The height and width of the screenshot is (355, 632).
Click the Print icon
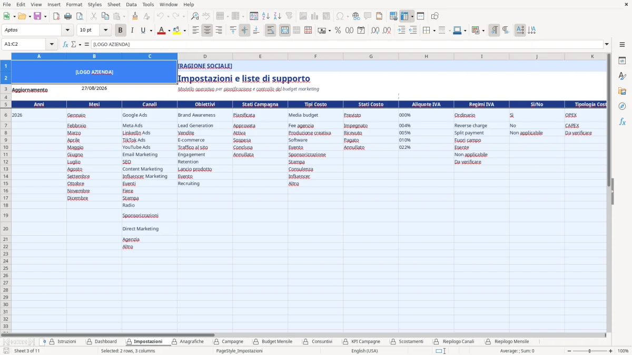click(x=68, y=16)
